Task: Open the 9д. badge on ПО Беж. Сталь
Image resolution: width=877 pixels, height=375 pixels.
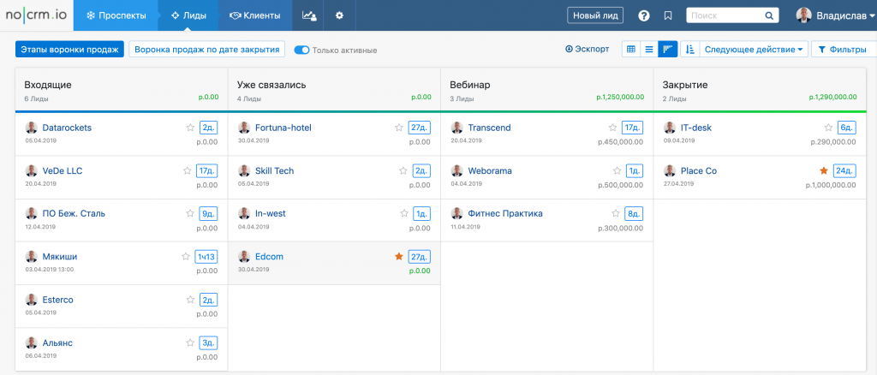Action: point(209,213)
